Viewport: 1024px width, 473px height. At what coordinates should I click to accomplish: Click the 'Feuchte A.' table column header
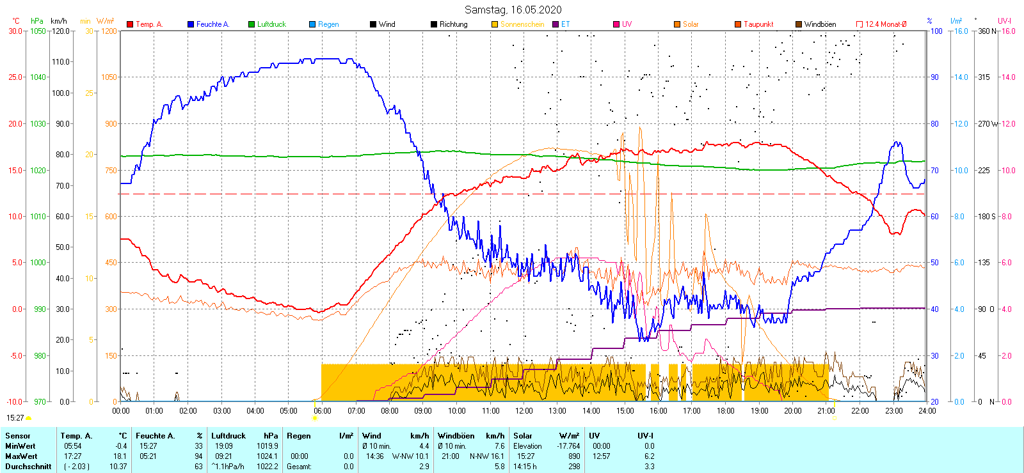click(x=156, y=436)
